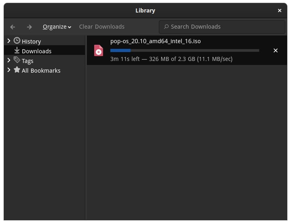Click the '3m 11s left' status text
The width and height of the screenshot is (291, 224).
(125, 59)
